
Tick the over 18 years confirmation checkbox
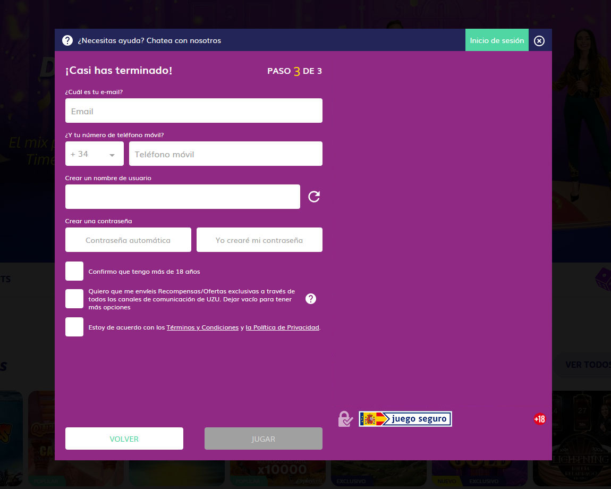pos(74,271)
